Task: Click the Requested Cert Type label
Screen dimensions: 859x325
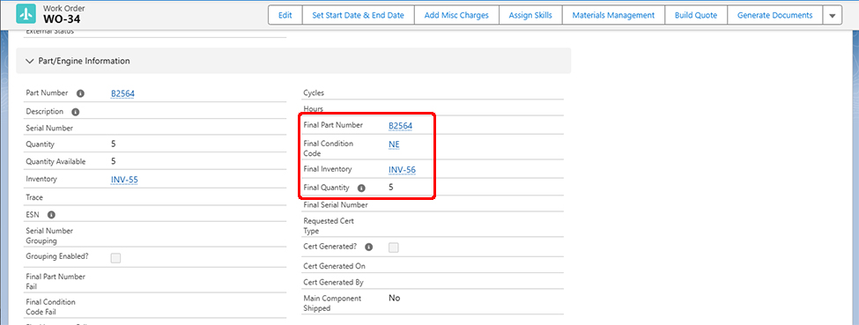Action: pyautogui.click(x=329, y=225)
